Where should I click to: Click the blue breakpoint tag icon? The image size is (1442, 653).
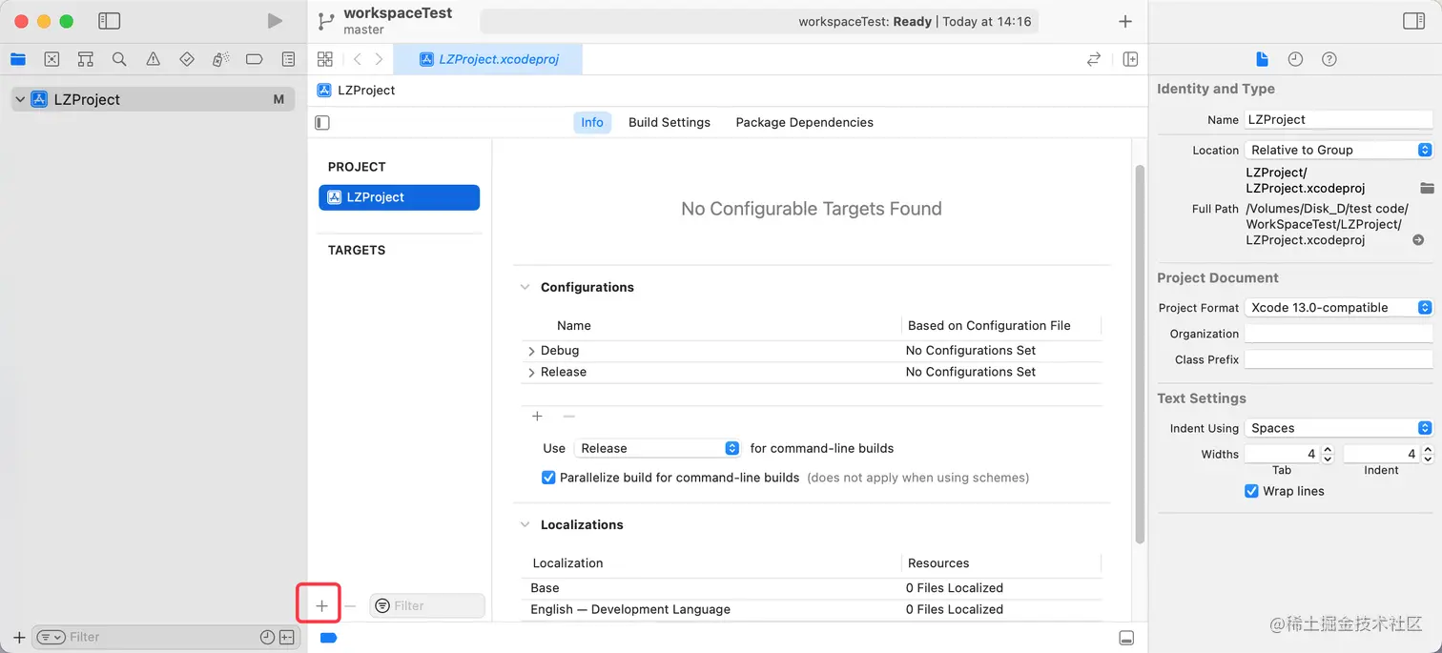click(x=329, y=637)
